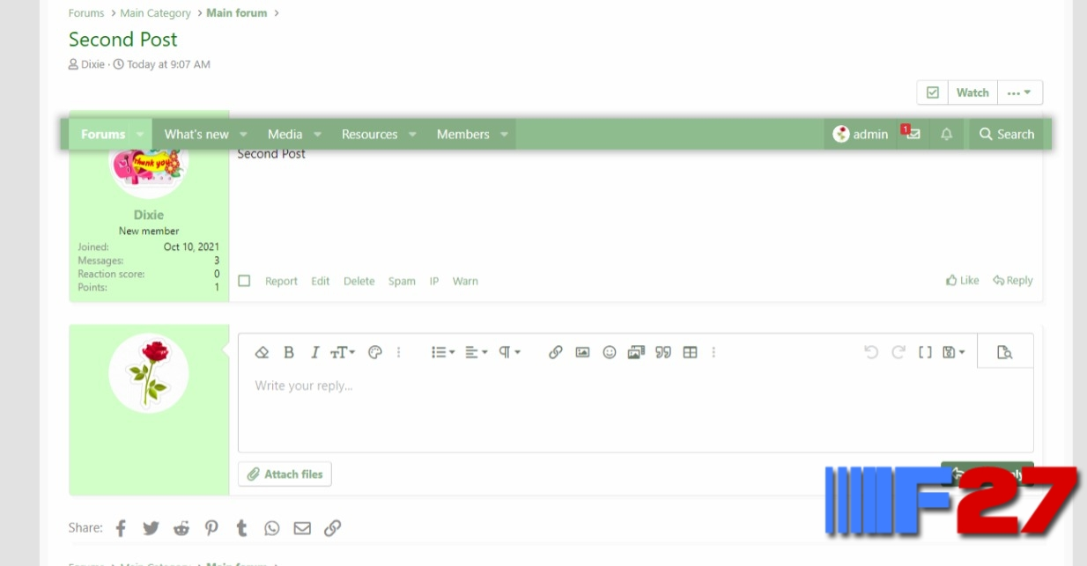Click the Watch thread button
The height and width of the screenshot is (566, 1087).
tap(972, 92)
